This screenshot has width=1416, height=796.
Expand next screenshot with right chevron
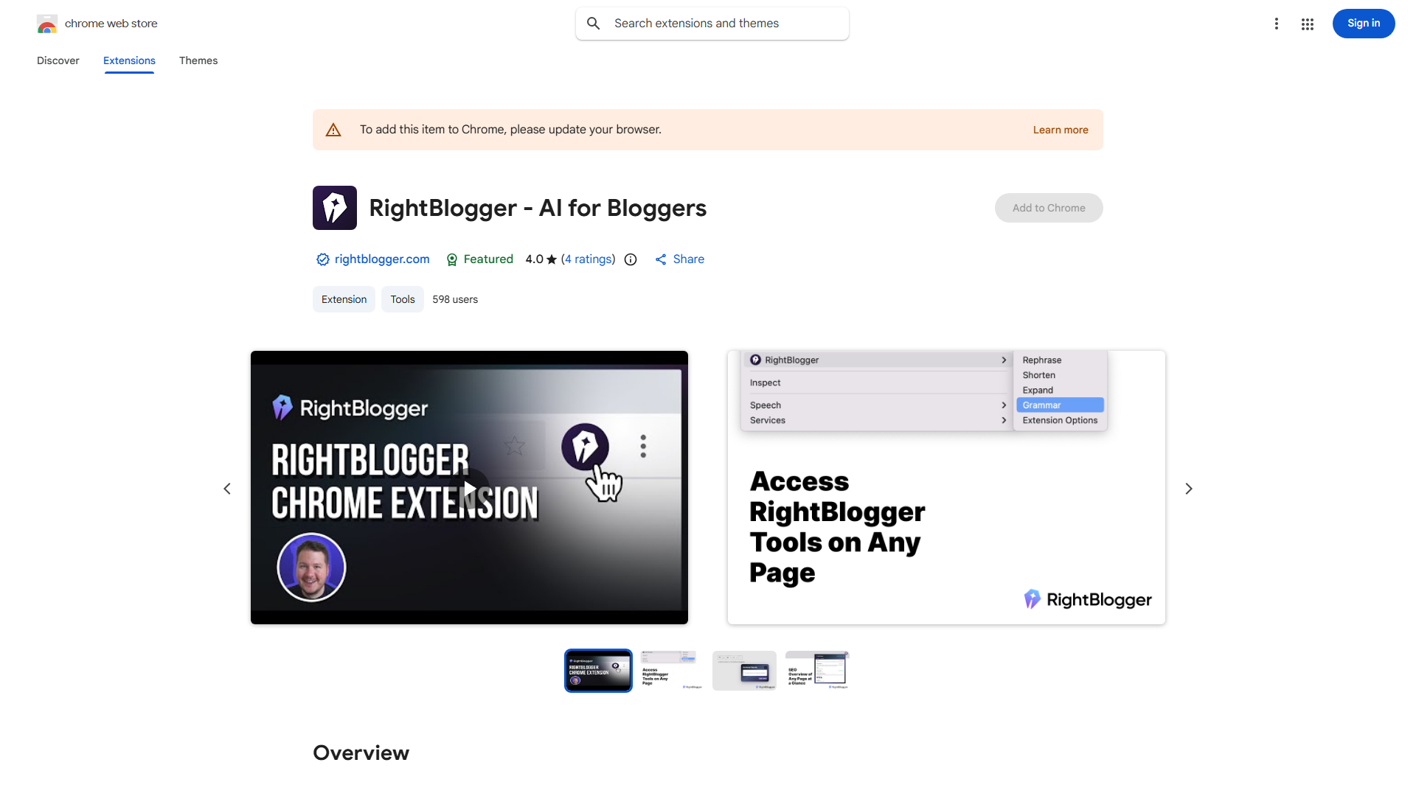(1188, 488)
